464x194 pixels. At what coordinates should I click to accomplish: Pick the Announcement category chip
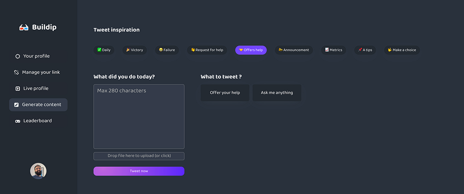click(x=294, y=50)
